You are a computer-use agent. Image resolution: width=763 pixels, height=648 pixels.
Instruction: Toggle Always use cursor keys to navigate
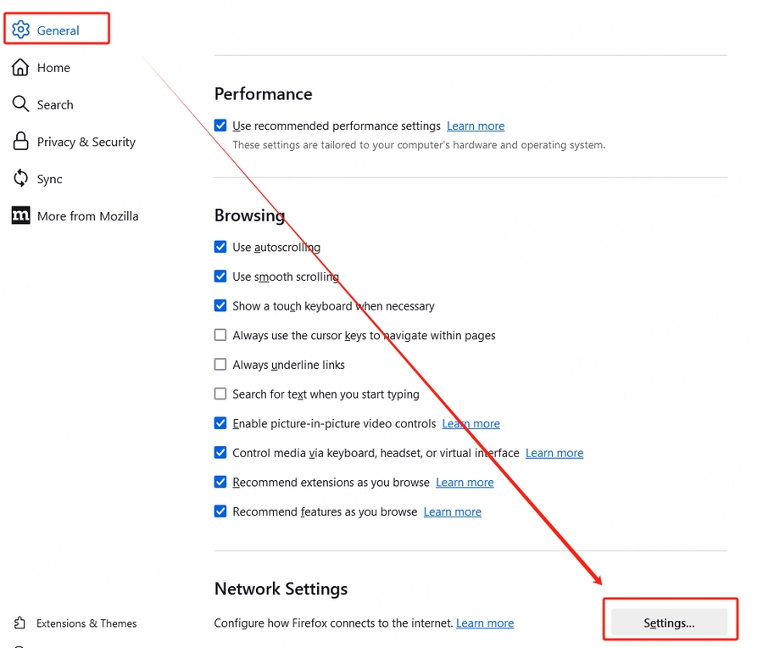click(220, 336)
